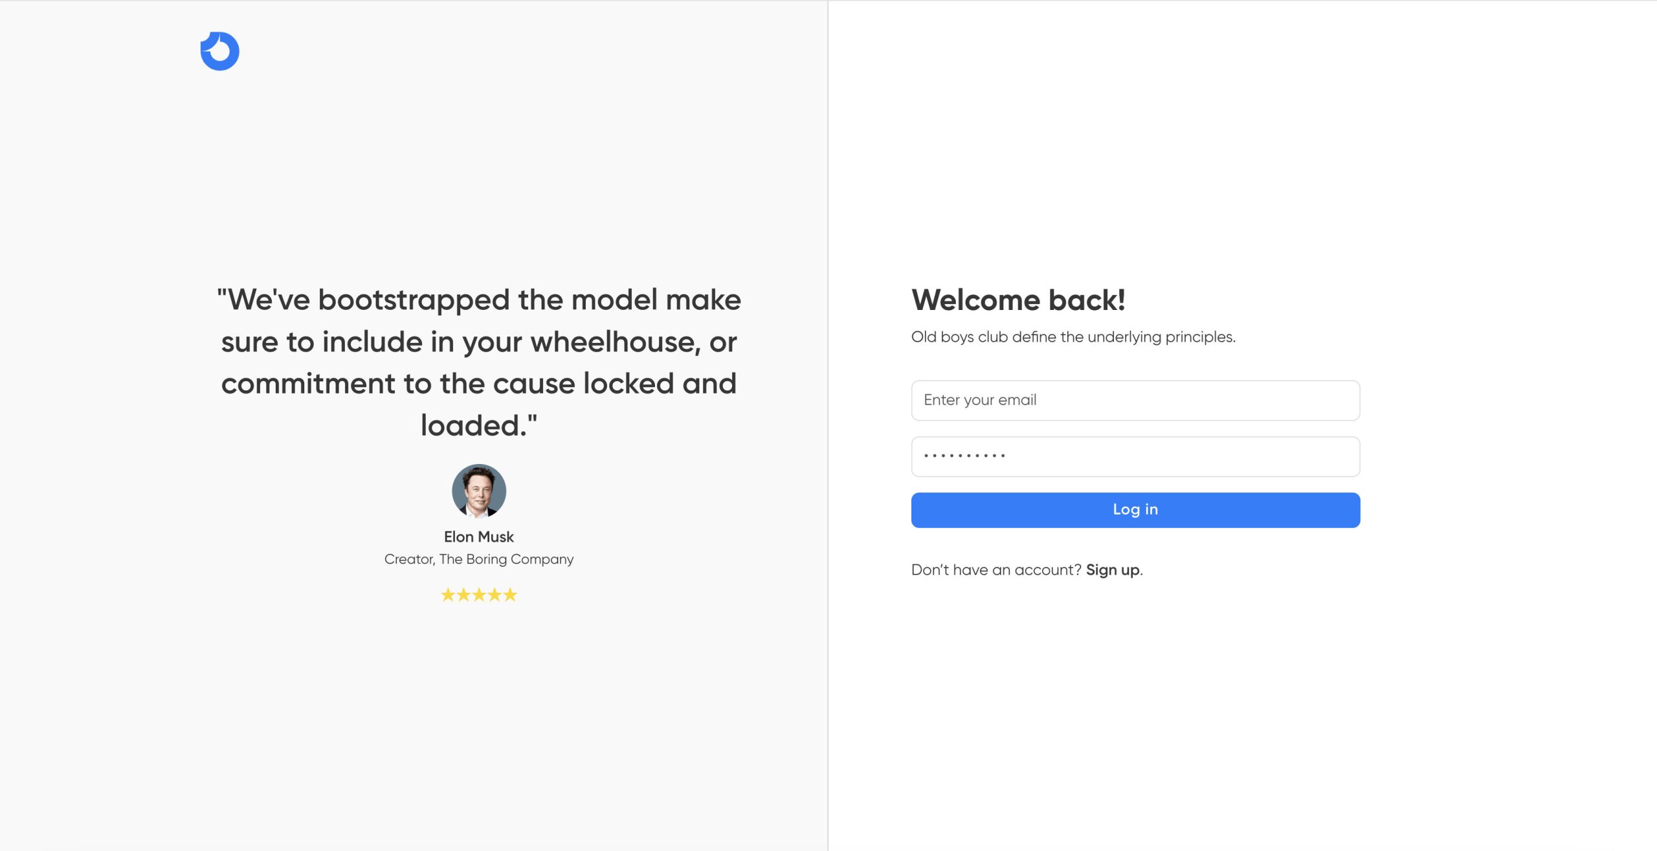Click "loaded." at the quote's end
The height and width of the screenshot is (851, 1657).
(479, 426)
